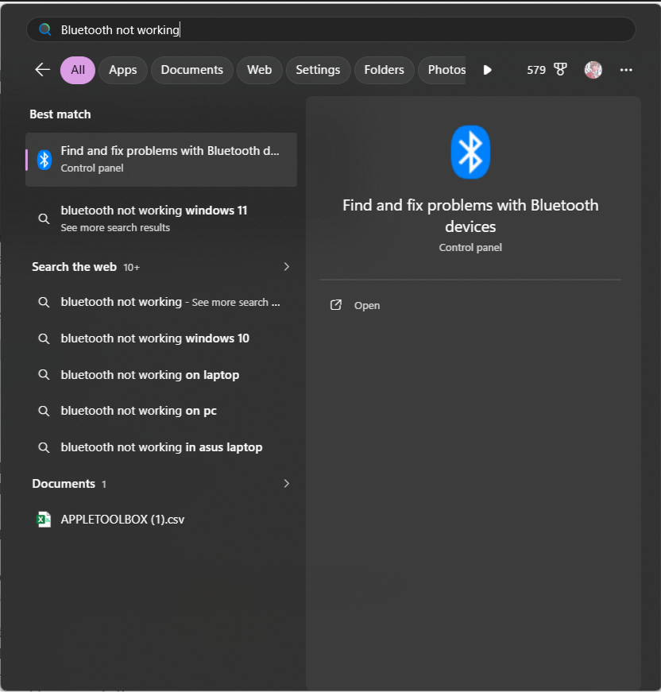
Task: Click preview title 'Find and fix problems with Bluetooth devices'
Action: tap(470, 216)
